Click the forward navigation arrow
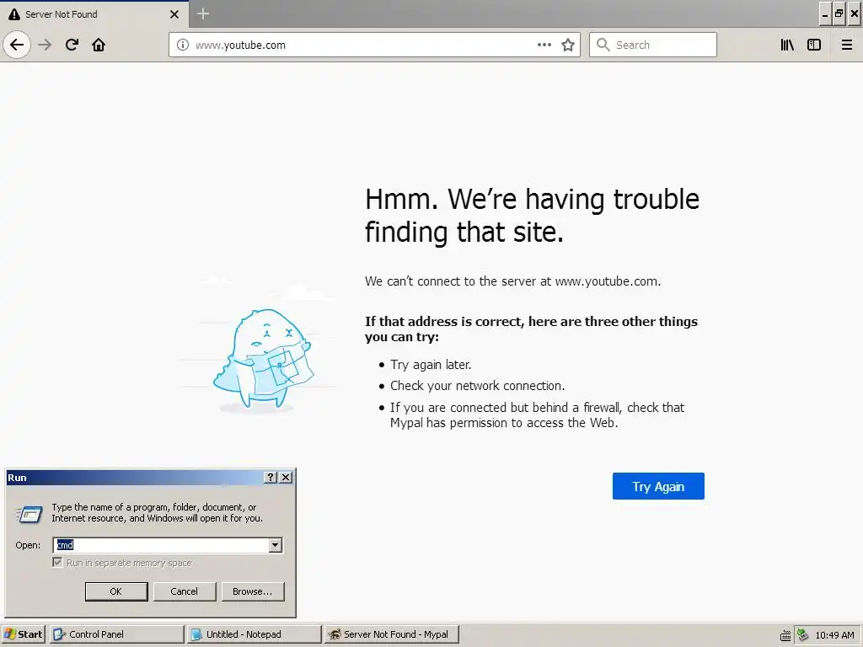 (x=45, y=45)
